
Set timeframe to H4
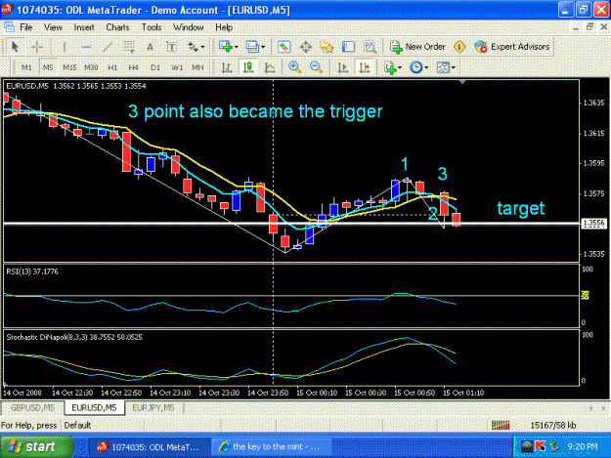pos(134,67)
